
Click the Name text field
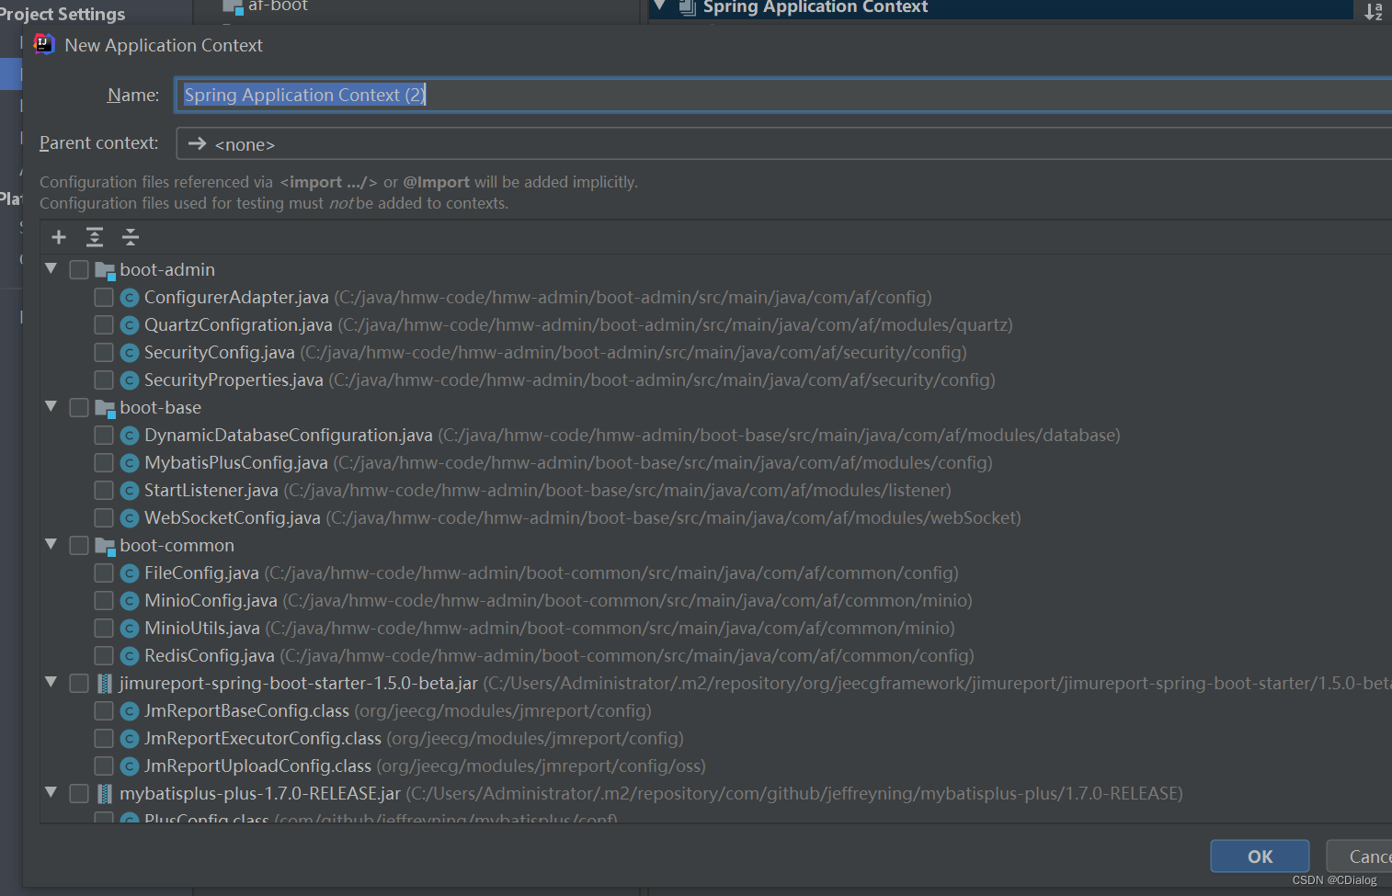tap(783, 95)
